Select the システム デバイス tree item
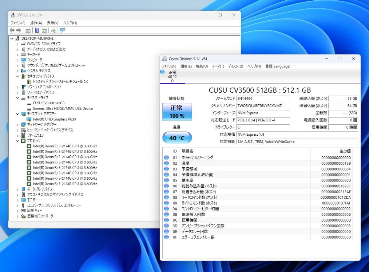This screenshot has width=369, height=272. (x=39, y=71)
